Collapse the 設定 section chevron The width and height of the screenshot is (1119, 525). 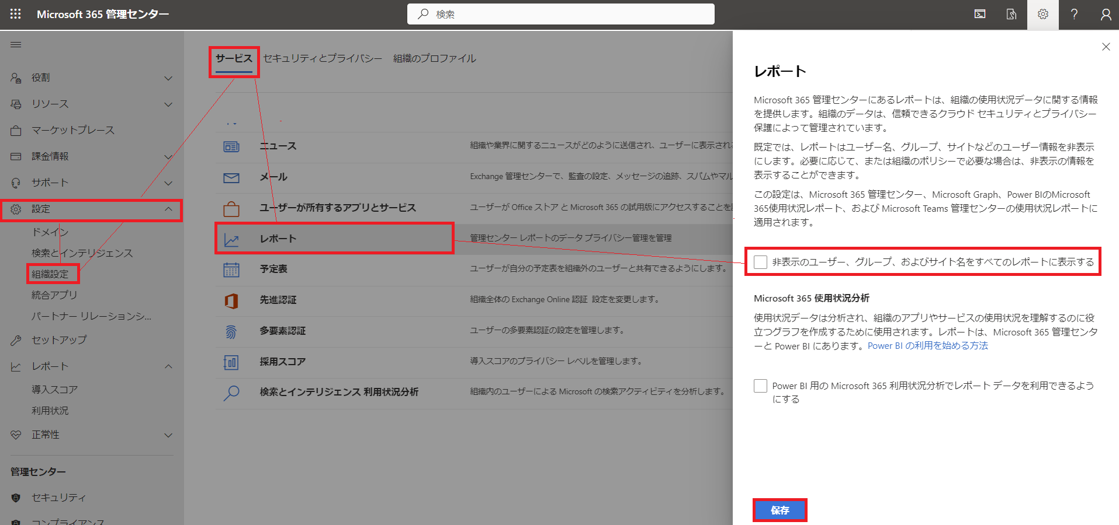tap(168, 209)
